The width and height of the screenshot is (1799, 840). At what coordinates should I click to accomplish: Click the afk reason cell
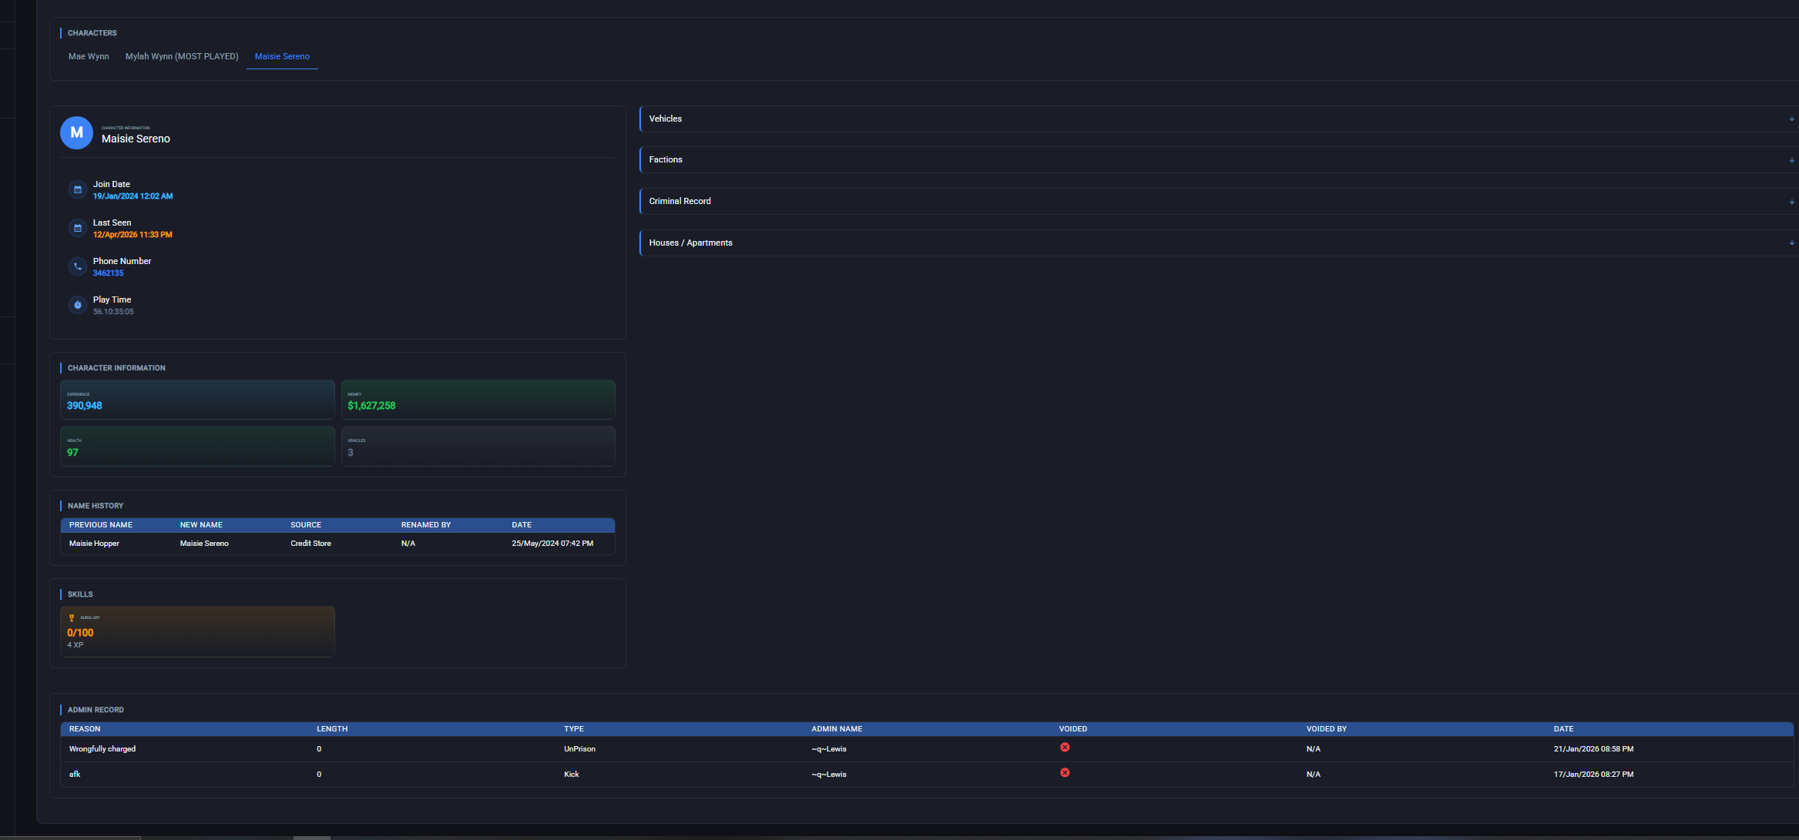pos(75,775)
